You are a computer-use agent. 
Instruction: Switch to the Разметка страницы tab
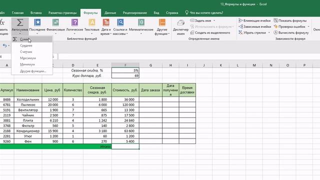[62, 13]
